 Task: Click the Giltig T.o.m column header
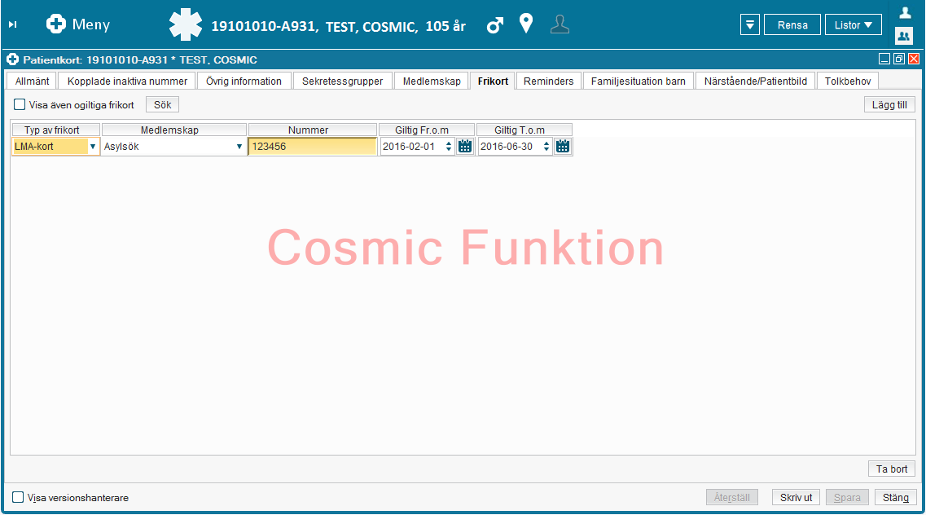524,130
